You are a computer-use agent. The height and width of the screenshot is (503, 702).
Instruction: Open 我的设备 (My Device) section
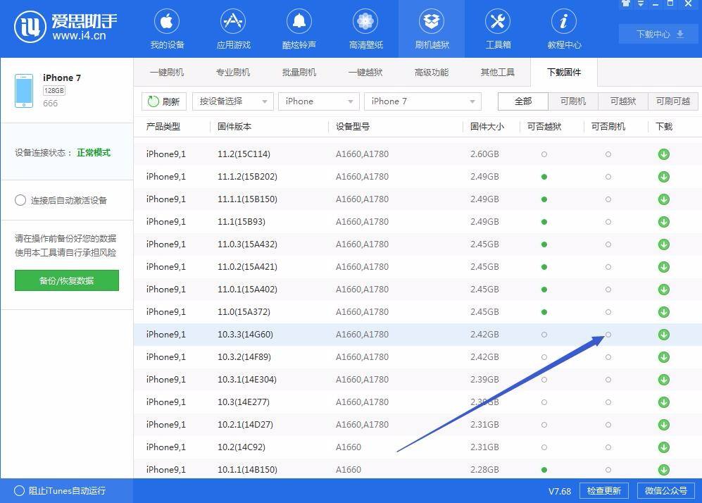tap(167, 29)
